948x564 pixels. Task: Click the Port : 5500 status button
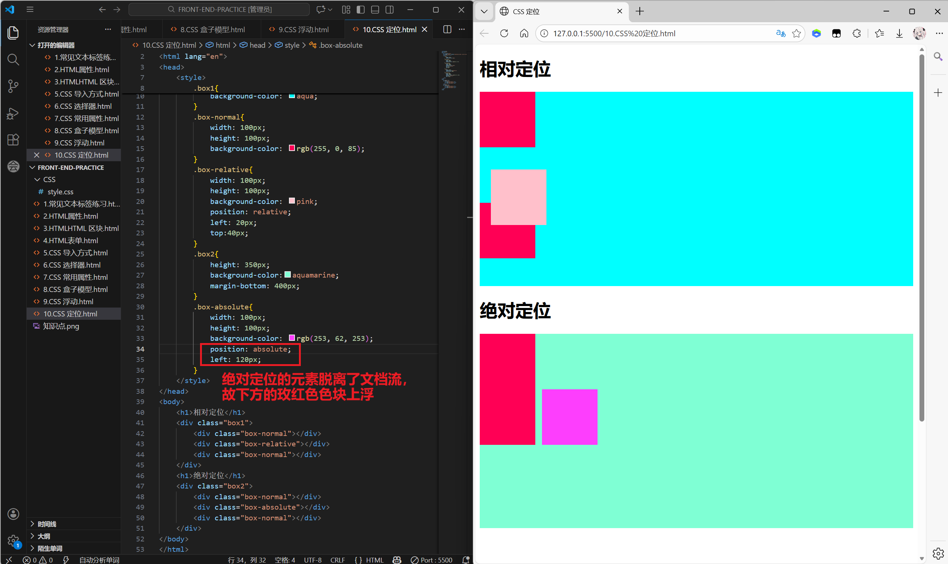click(x=432, y=560)
